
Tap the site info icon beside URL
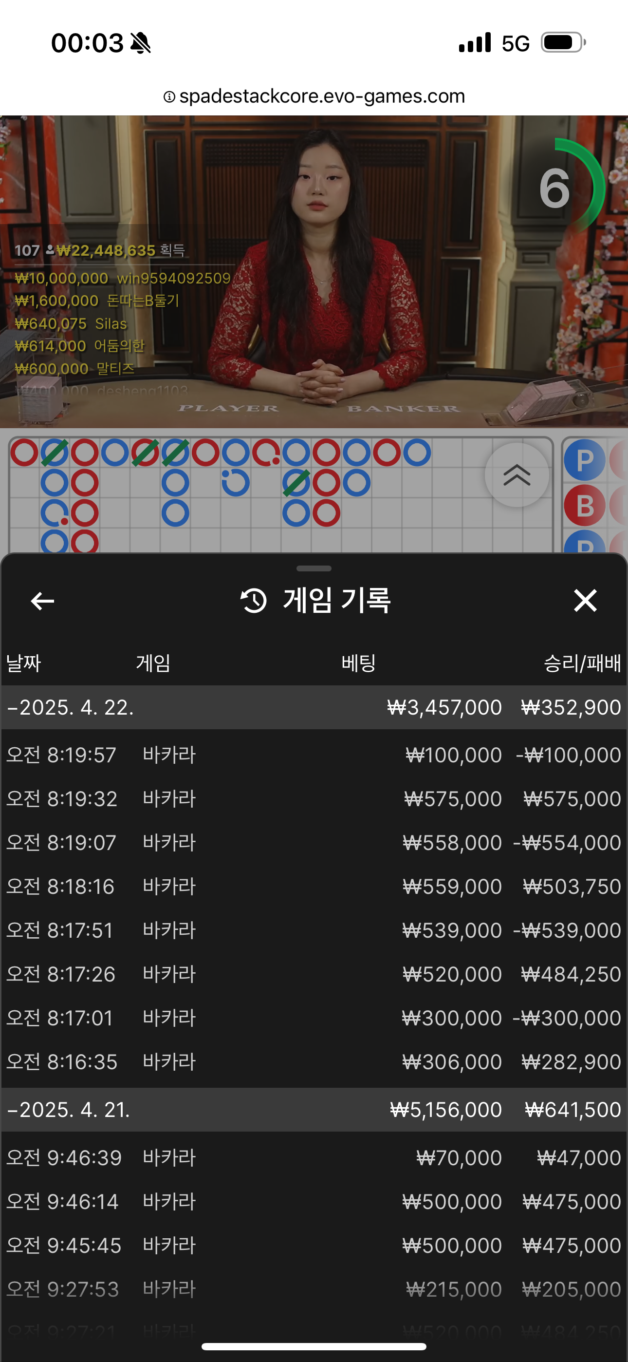click(x=169, y=97)
